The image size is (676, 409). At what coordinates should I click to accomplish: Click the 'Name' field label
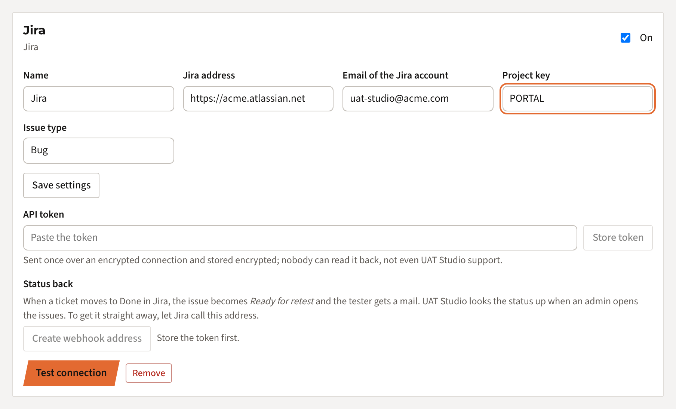point(36,76)
